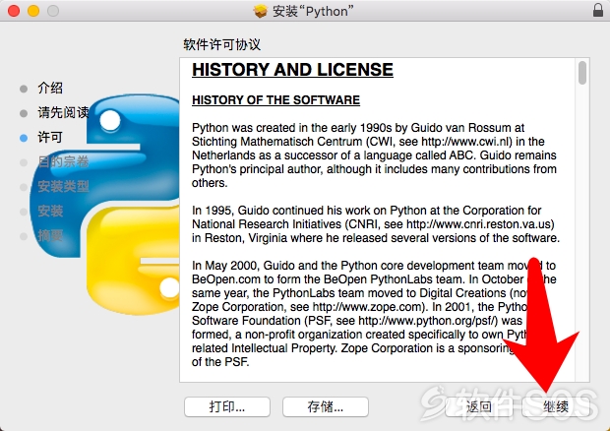The width and height of the screenshot is (610, 431).
Task: Click the lock icon in title bar
Action: point(598,10)
